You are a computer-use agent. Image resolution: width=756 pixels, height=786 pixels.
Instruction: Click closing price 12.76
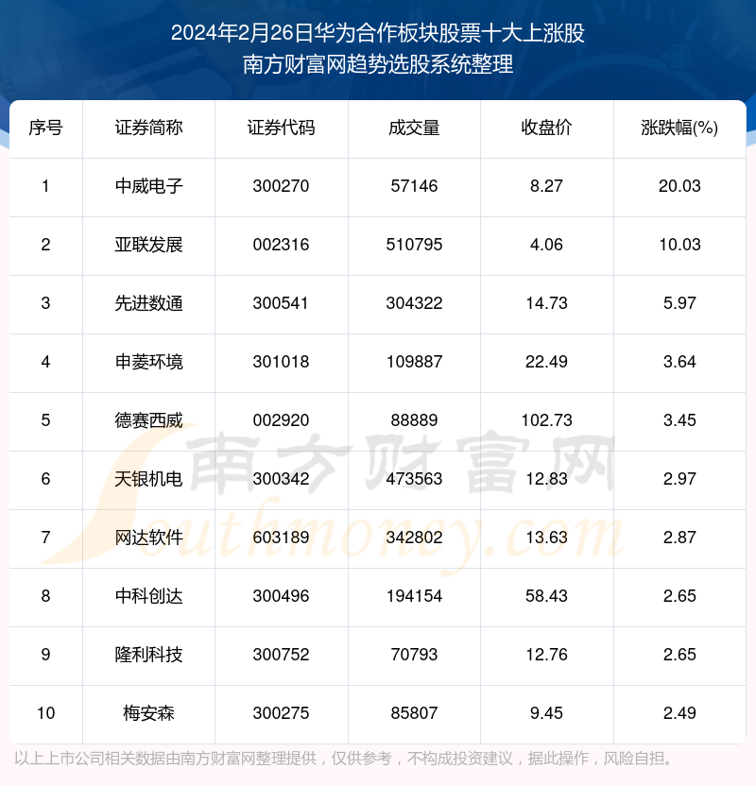click(546, 655)
